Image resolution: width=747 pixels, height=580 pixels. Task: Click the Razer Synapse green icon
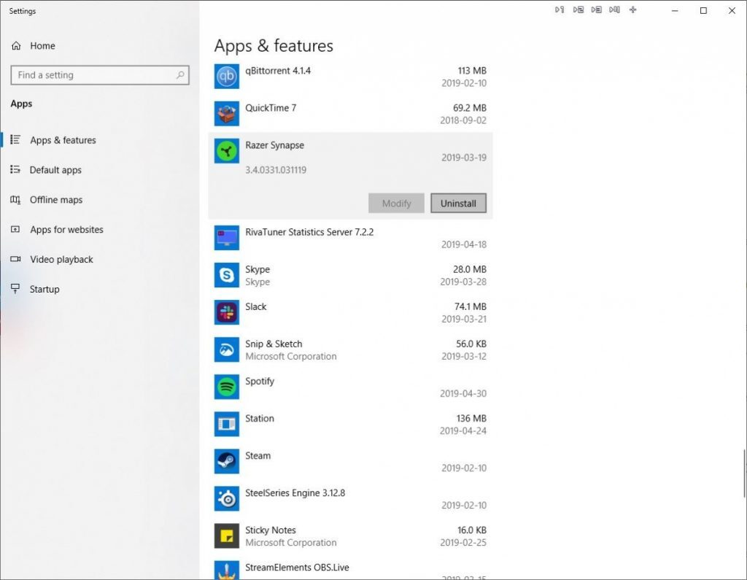(227, 151)
